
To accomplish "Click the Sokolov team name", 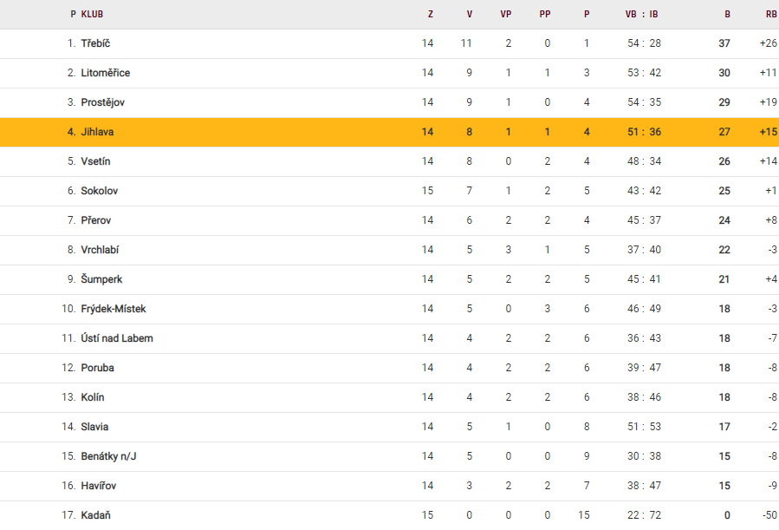I will (x=100, y=191).
